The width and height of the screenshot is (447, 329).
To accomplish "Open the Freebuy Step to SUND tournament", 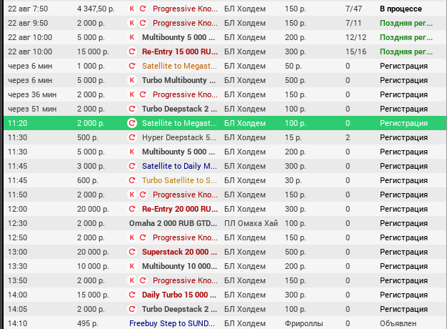I will 171,323.
